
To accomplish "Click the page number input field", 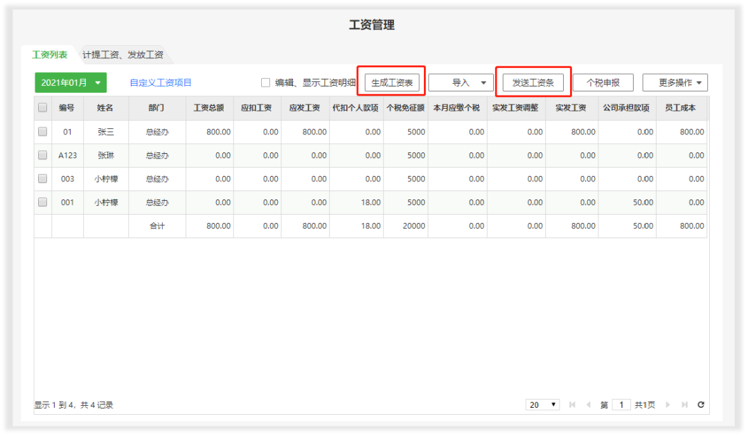I will coord(621,404).
